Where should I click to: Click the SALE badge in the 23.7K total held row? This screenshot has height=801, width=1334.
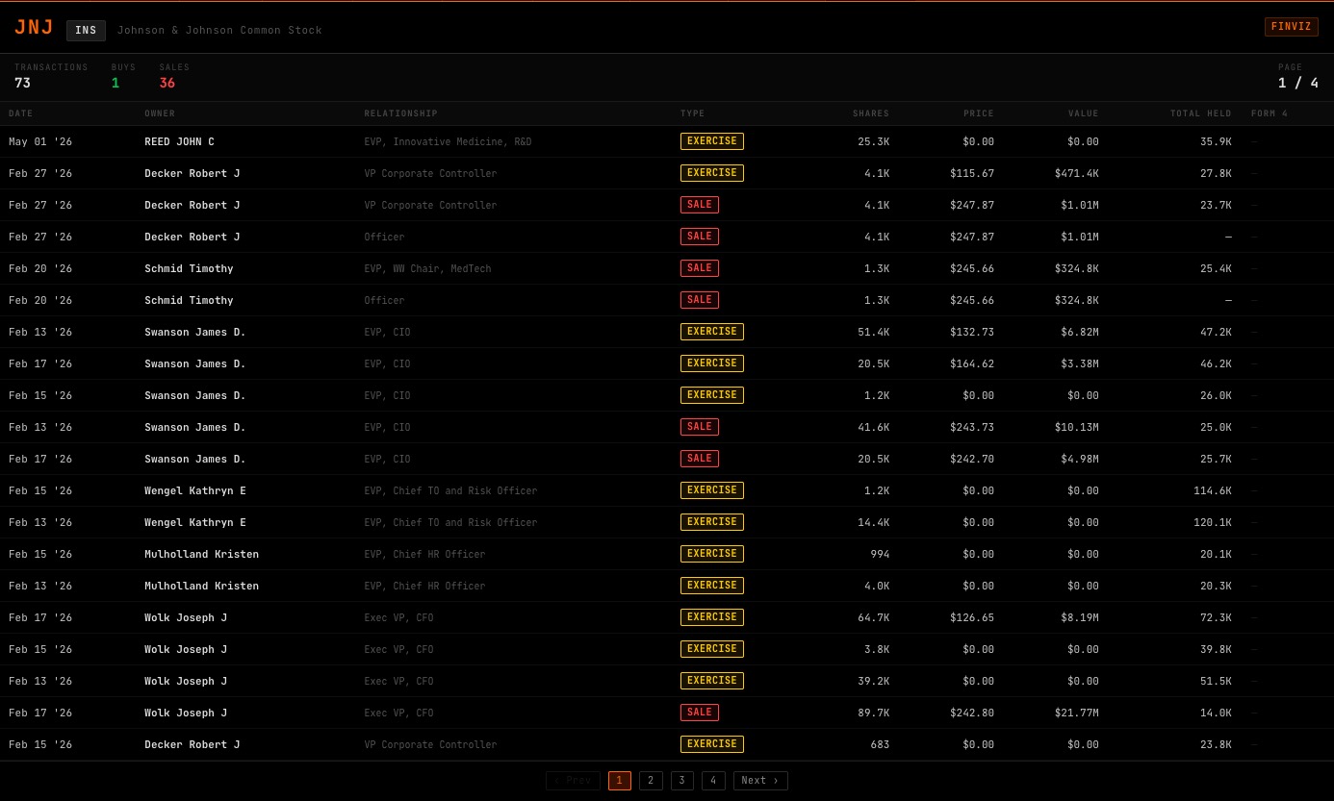(x=700, y=205)
